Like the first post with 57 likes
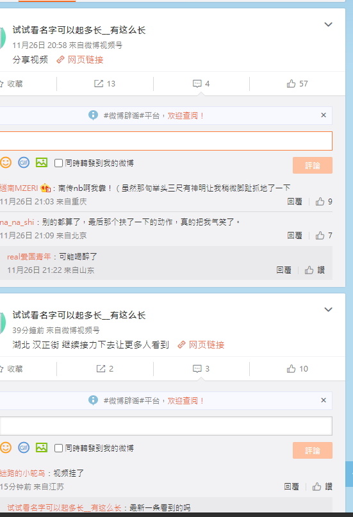This screenshot has height=517, width=353. 297,84
